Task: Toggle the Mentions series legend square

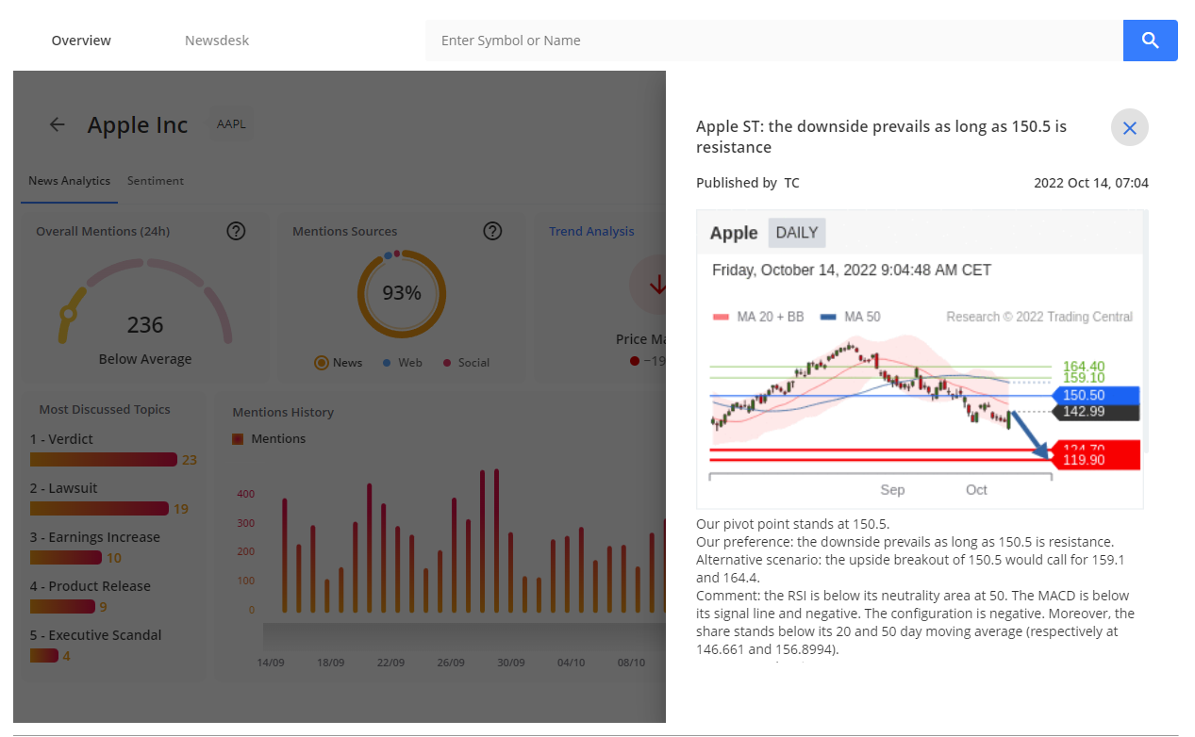Action: (239, 438)
